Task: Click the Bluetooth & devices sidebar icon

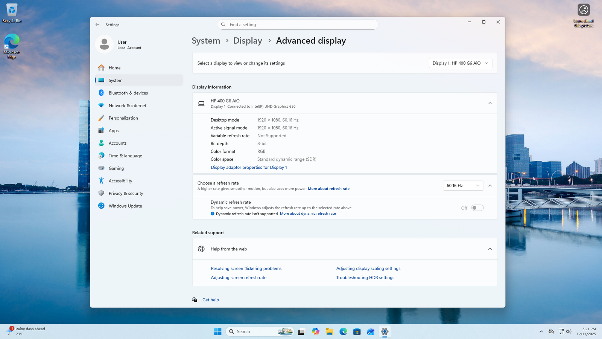Action: (x=101, y=93)
